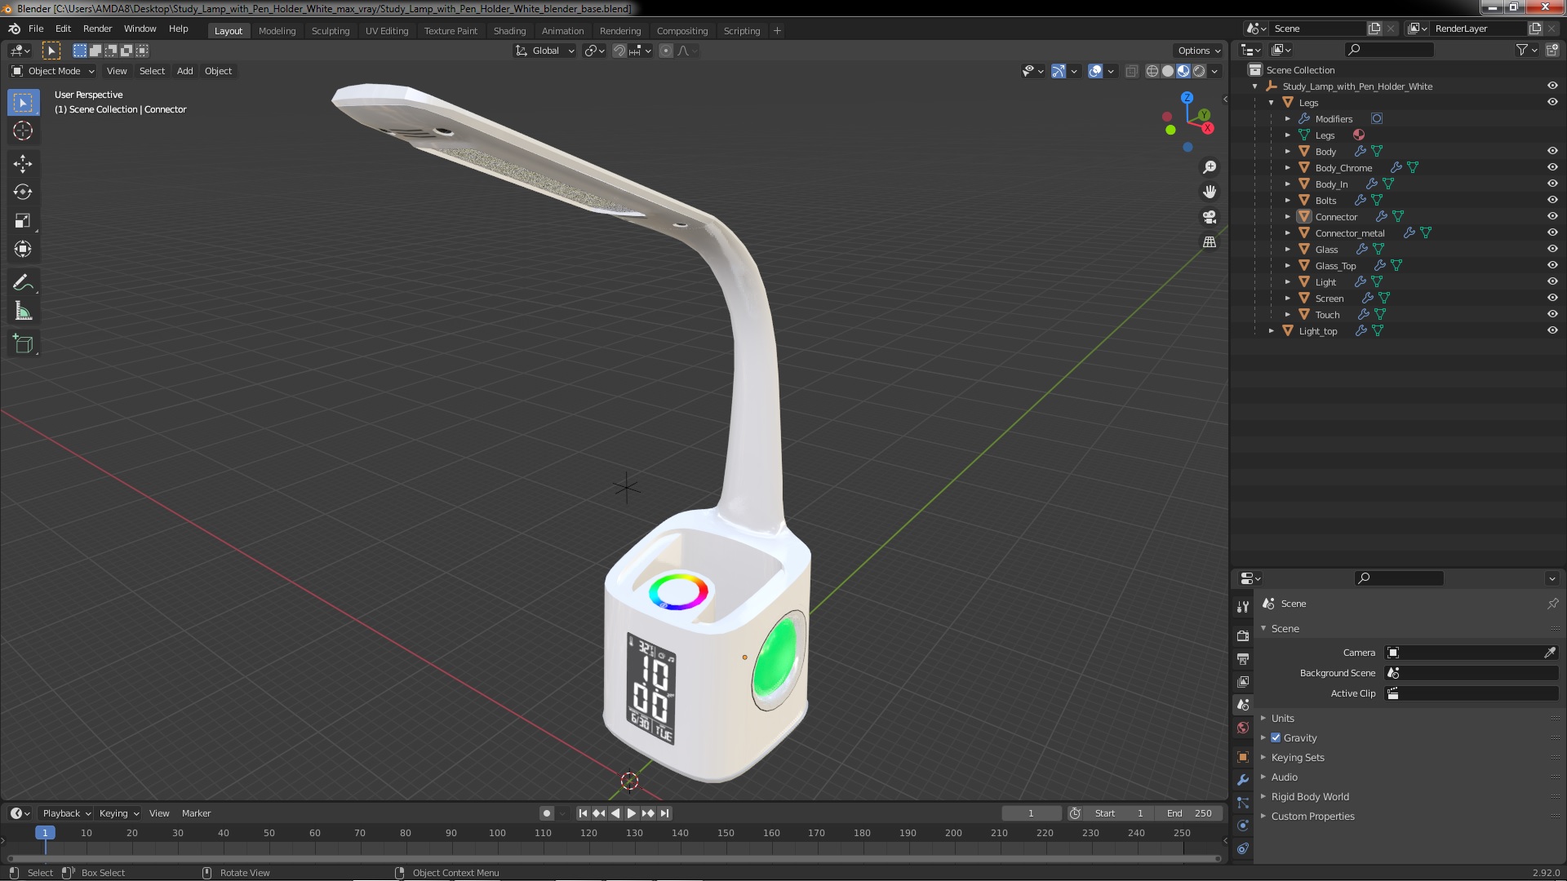
Task: Open the Render menu
Action: point(97,29)
